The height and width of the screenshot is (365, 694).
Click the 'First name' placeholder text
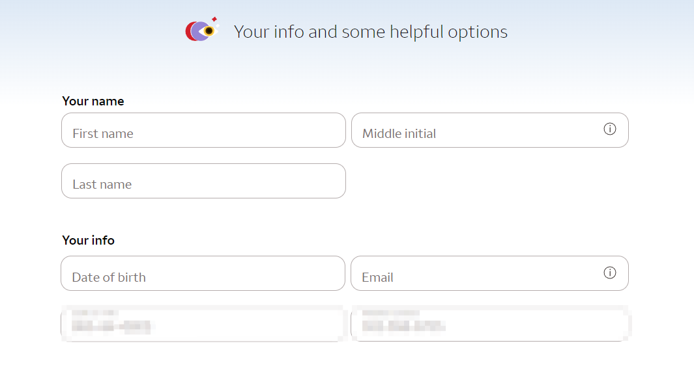(x=103, y=133)
